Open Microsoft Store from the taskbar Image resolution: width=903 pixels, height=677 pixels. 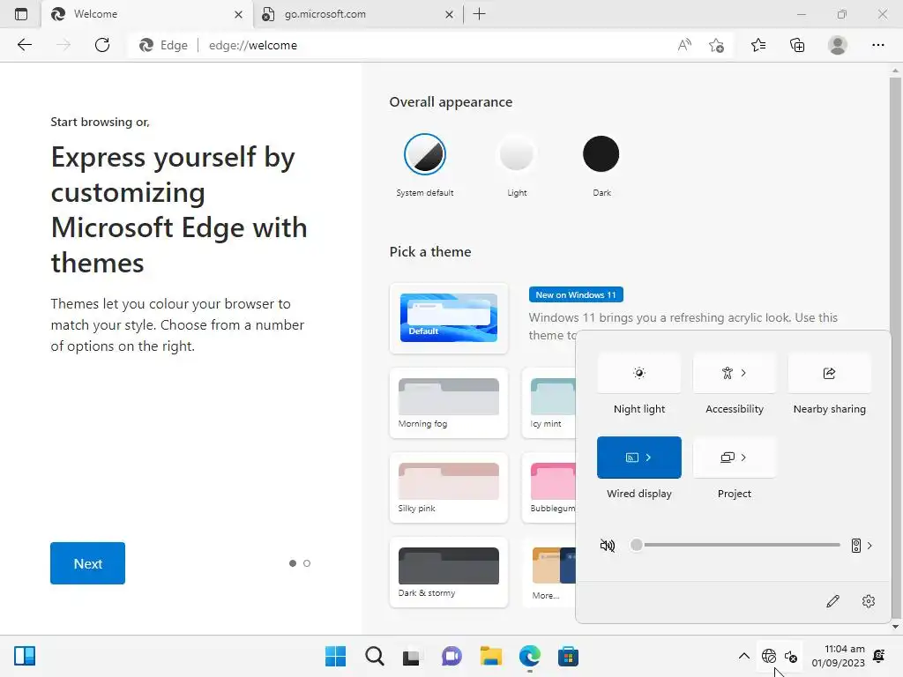pyautogui.click(x=569, y=656)
